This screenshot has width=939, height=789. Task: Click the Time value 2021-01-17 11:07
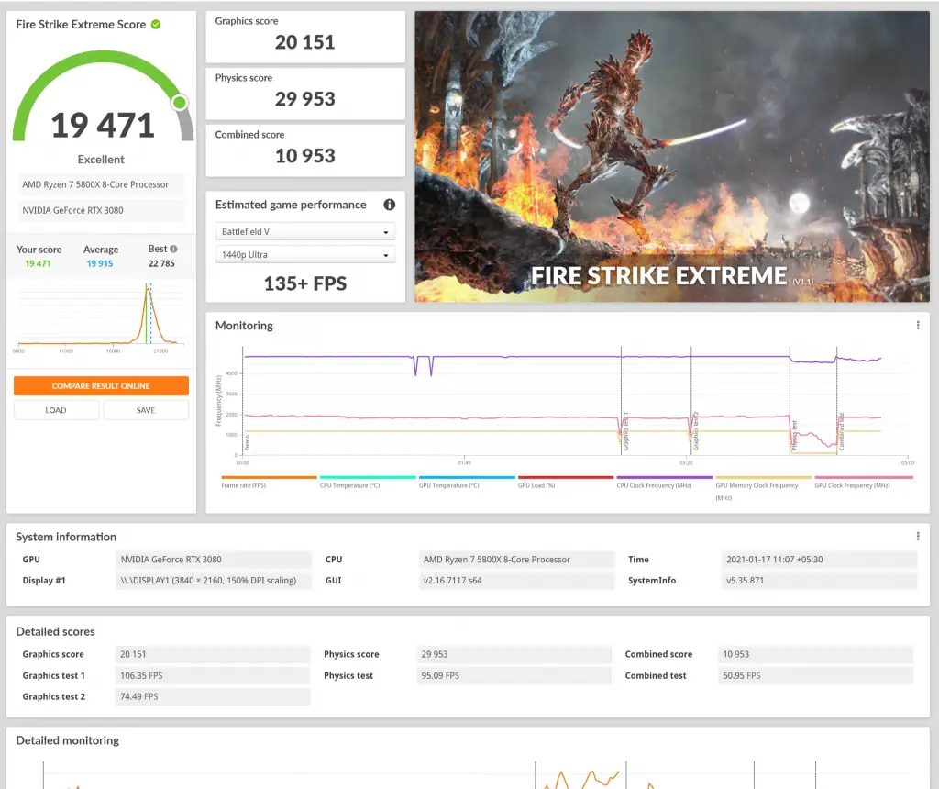coord(819,560)
